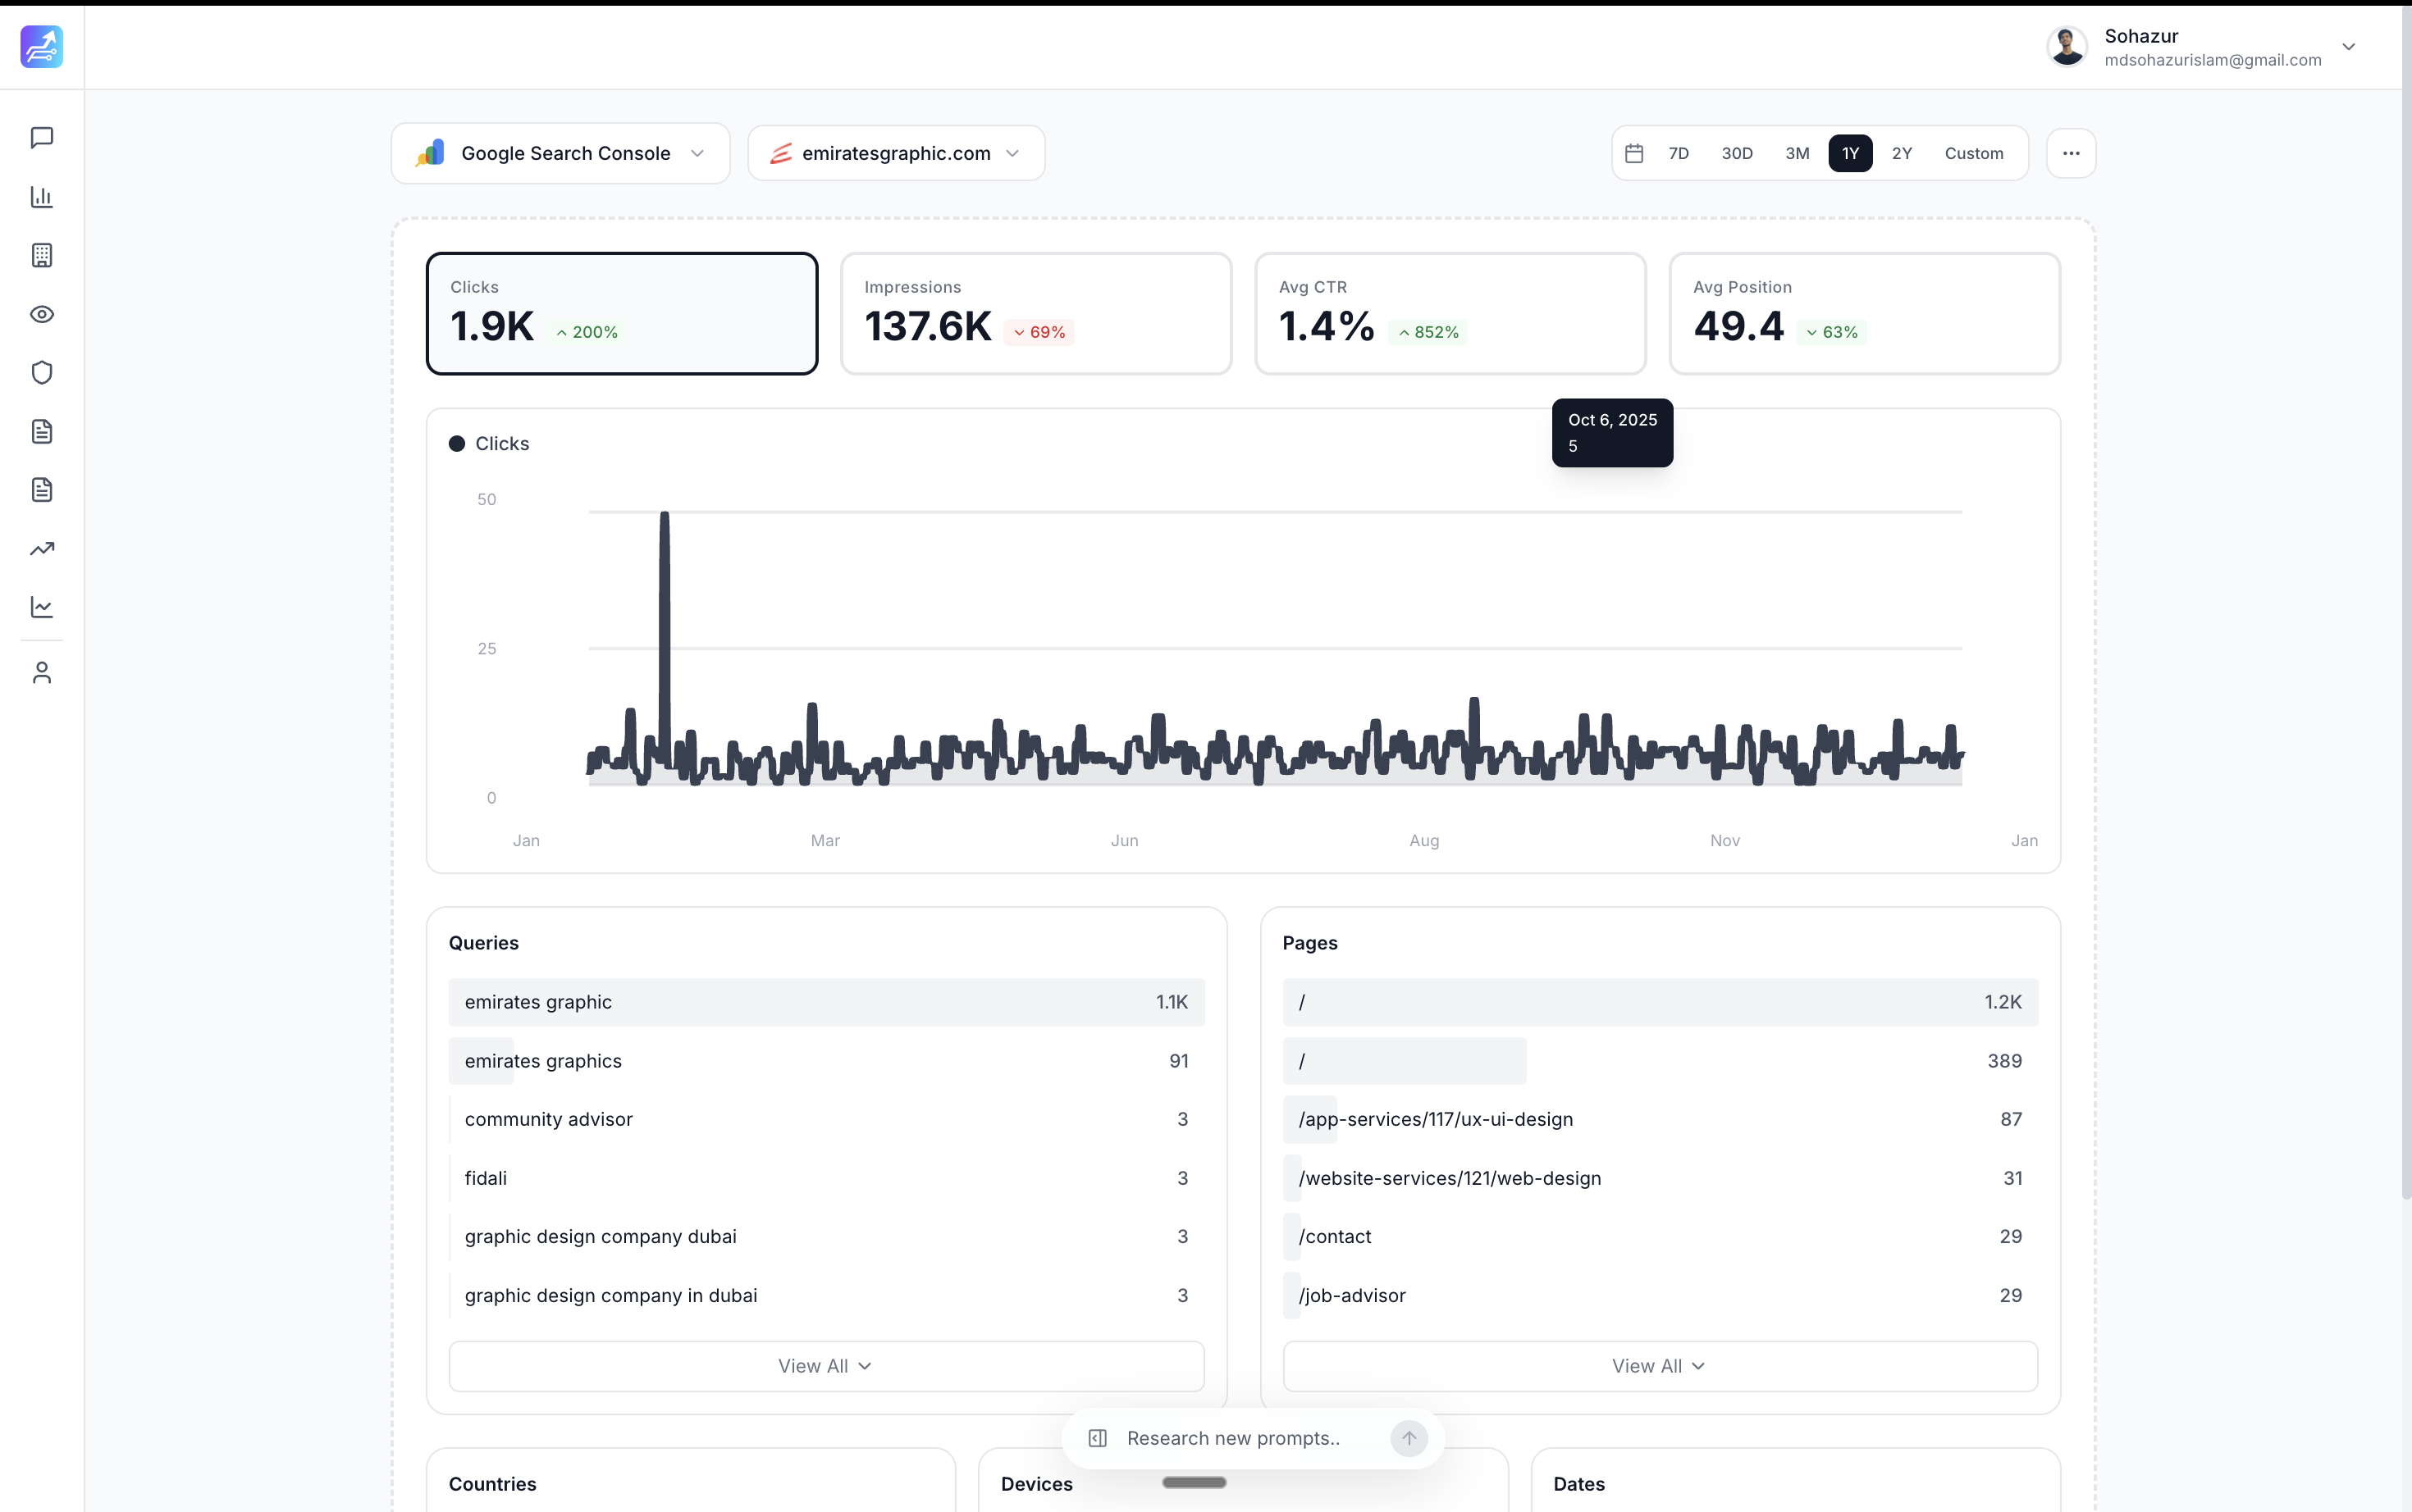Open the trending-up arrow sidebar icon

(x=41, y=549)
